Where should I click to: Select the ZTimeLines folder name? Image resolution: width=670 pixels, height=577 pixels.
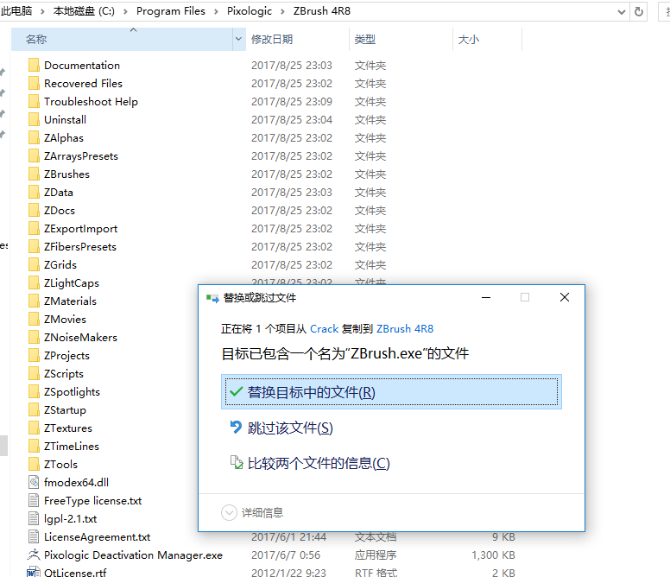[72, 447]
